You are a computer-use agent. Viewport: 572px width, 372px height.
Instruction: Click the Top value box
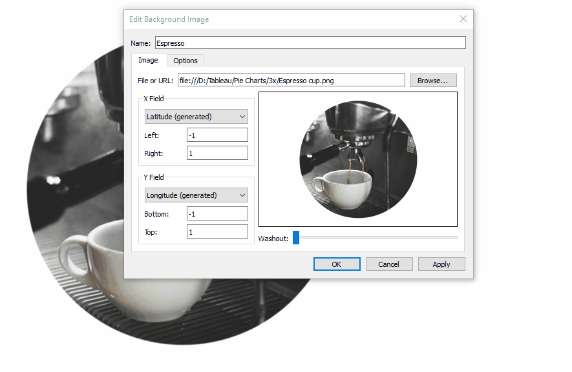point(217,231)
